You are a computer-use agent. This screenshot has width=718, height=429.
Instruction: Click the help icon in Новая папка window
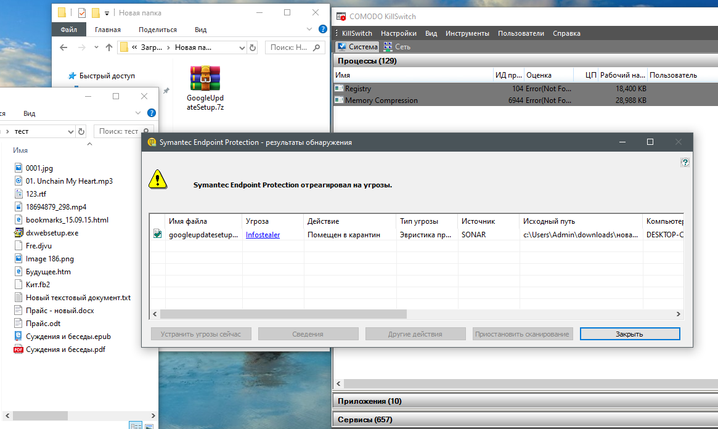point(323,30)
